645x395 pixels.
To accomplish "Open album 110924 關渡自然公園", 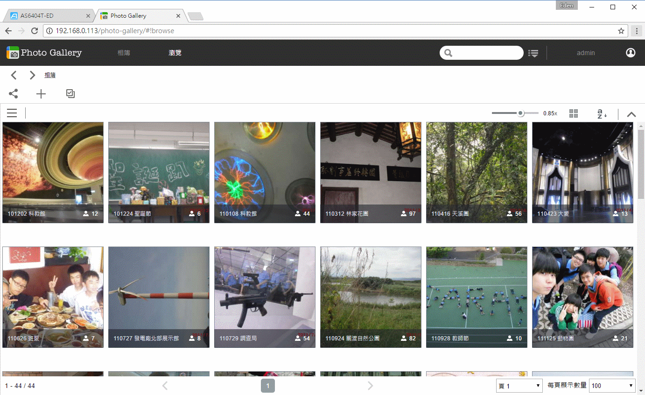I will [x=371, y=297].
